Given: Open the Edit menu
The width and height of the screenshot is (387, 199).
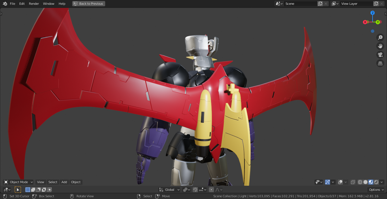Looking at the screenshot, I should pos(22,4).
